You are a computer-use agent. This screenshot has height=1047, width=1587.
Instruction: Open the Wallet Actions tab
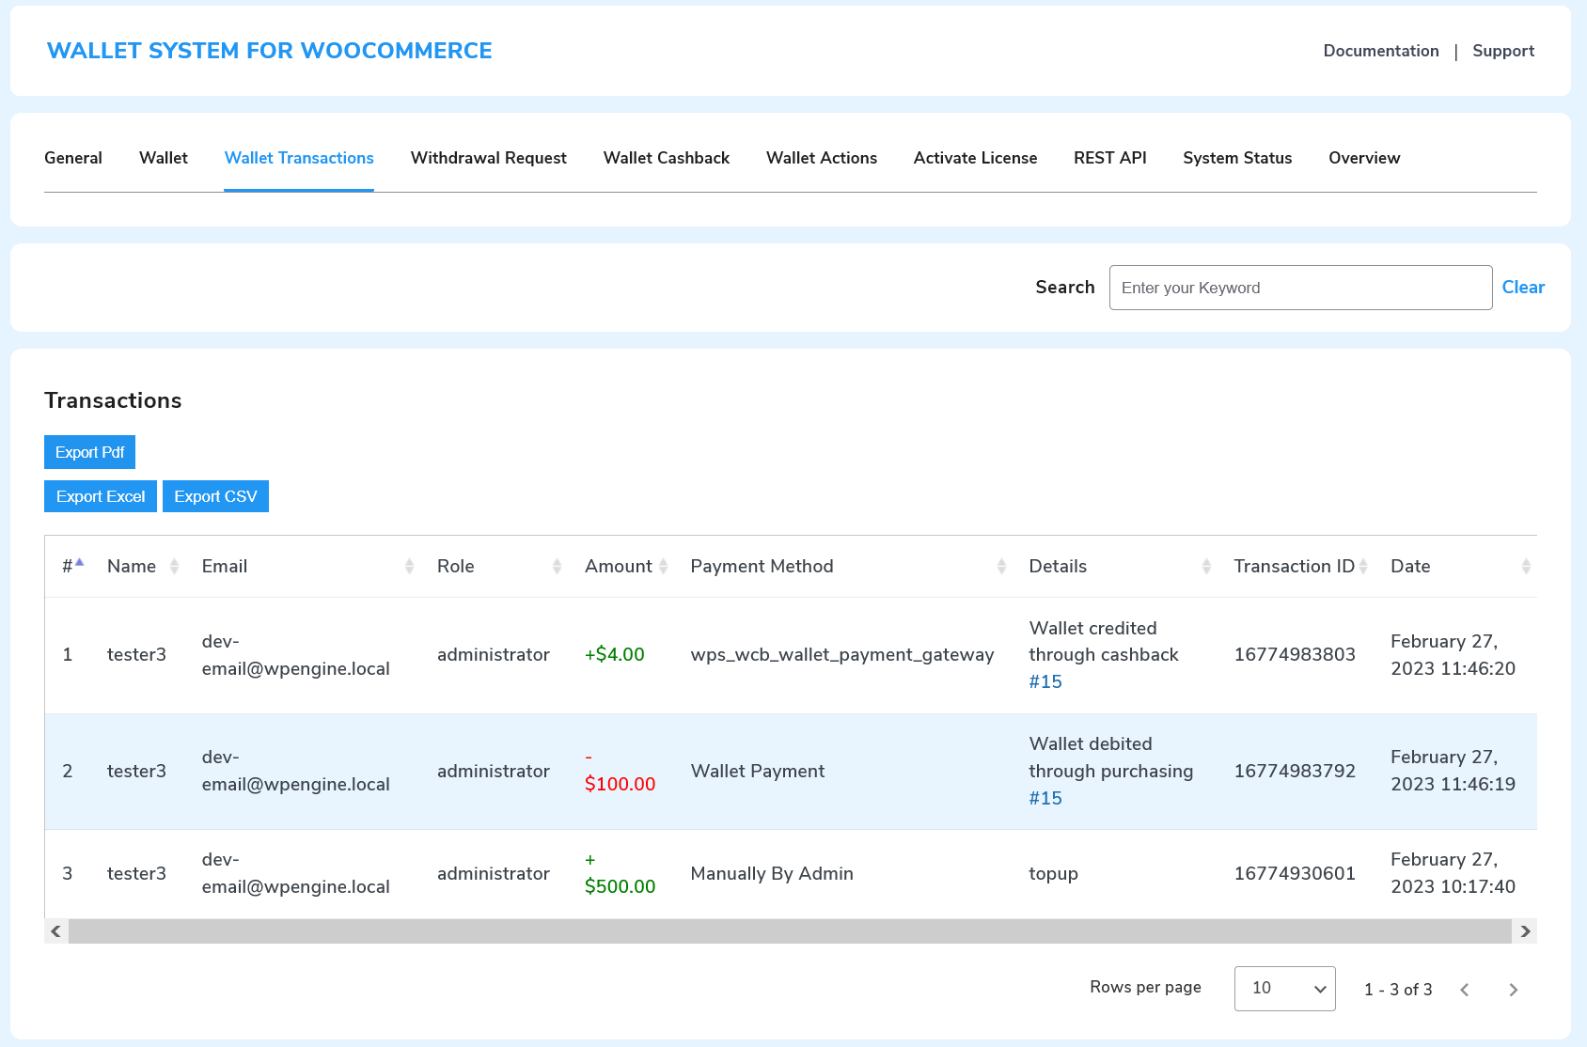coord(822,158)
